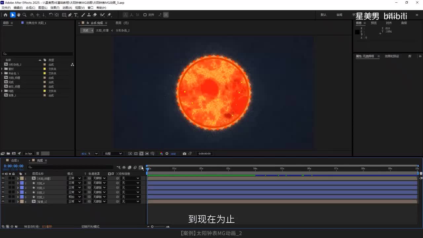This screenshot has height=238, width=423.
Task: Expand layer 5 太阳_1 properties
Action: [18, 197]
